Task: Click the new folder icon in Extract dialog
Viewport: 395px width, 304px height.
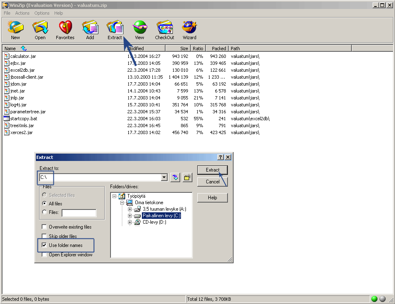Action: [188, 178]
